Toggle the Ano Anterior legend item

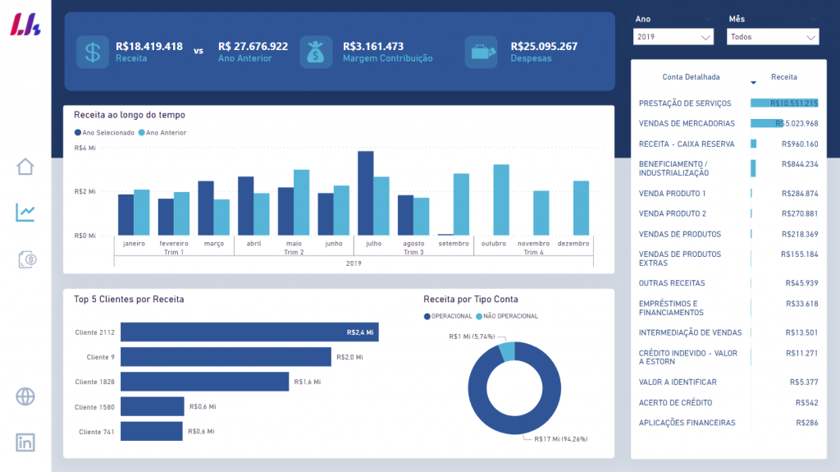click(162, 132)
